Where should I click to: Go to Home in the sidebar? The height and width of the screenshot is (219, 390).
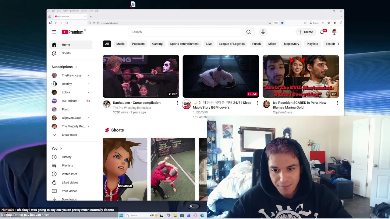pos(71,45)
